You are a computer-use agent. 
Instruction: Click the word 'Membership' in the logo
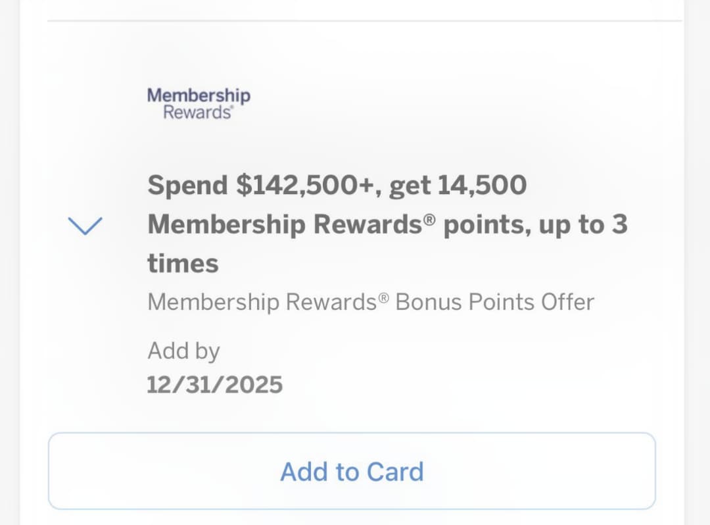199,95
